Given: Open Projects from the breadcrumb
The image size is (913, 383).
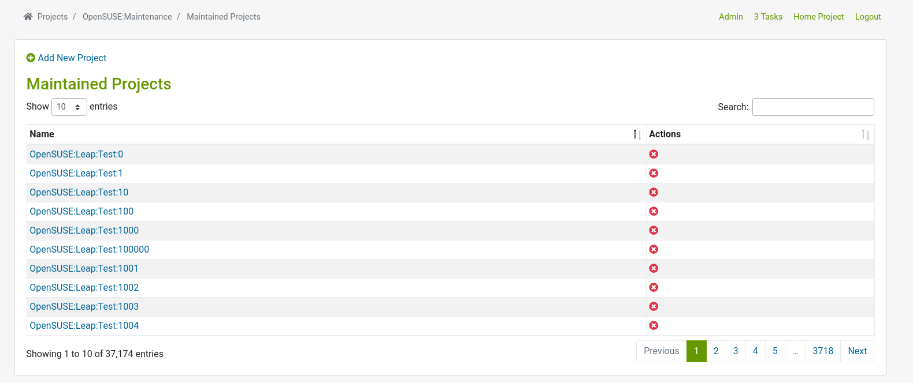Looking at the screenshot, I should [x=52, y=17].
